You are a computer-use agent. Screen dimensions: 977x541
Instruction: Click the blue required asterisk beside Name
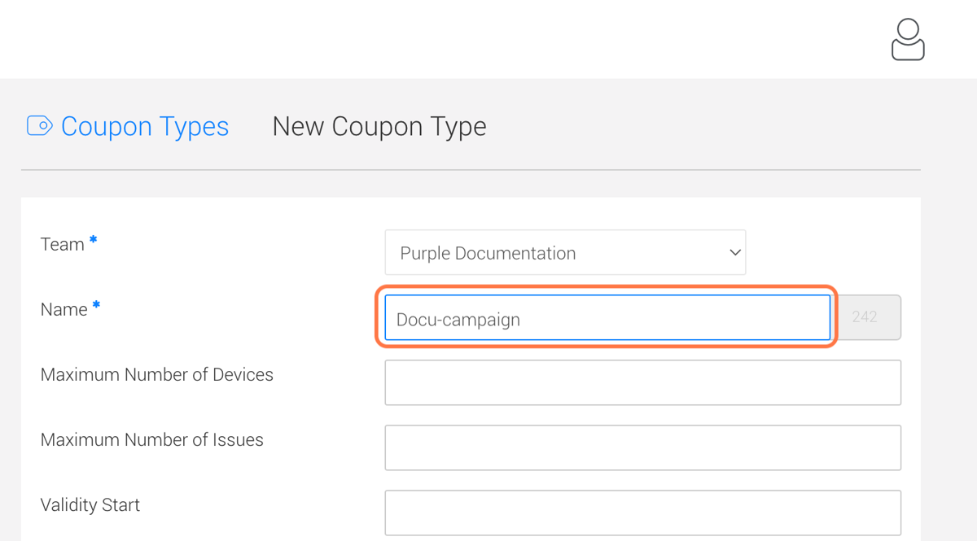[x=96, y=305]
